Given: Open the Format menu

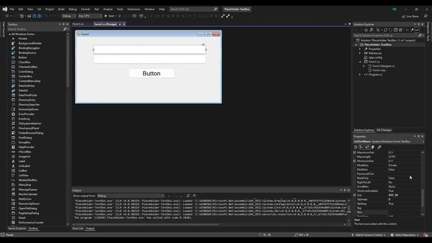Looking at the screenshot, I should pyautogui.click(x=86, y=9).
